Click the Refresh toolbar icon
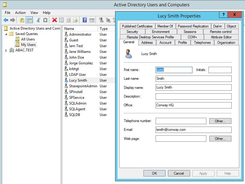245x184 pixels. tap(69, 20)
